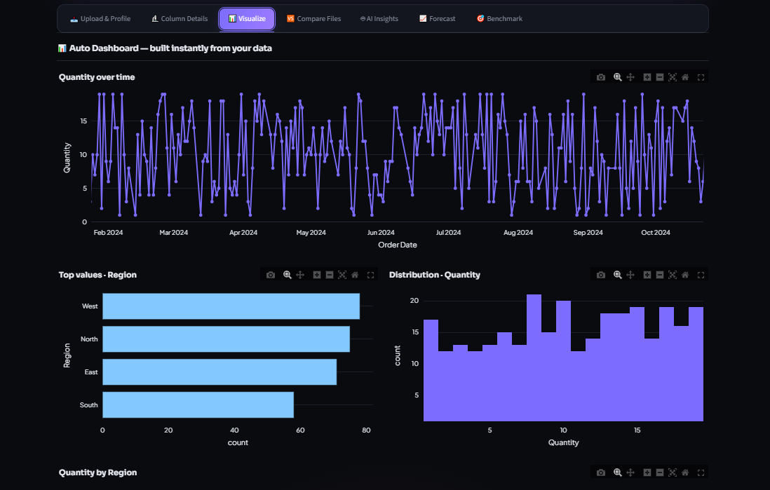Click the 'Top values · Region' heading
Viewport: 770px width, 490px height.
pyautogui.click(x=97, y=275)
